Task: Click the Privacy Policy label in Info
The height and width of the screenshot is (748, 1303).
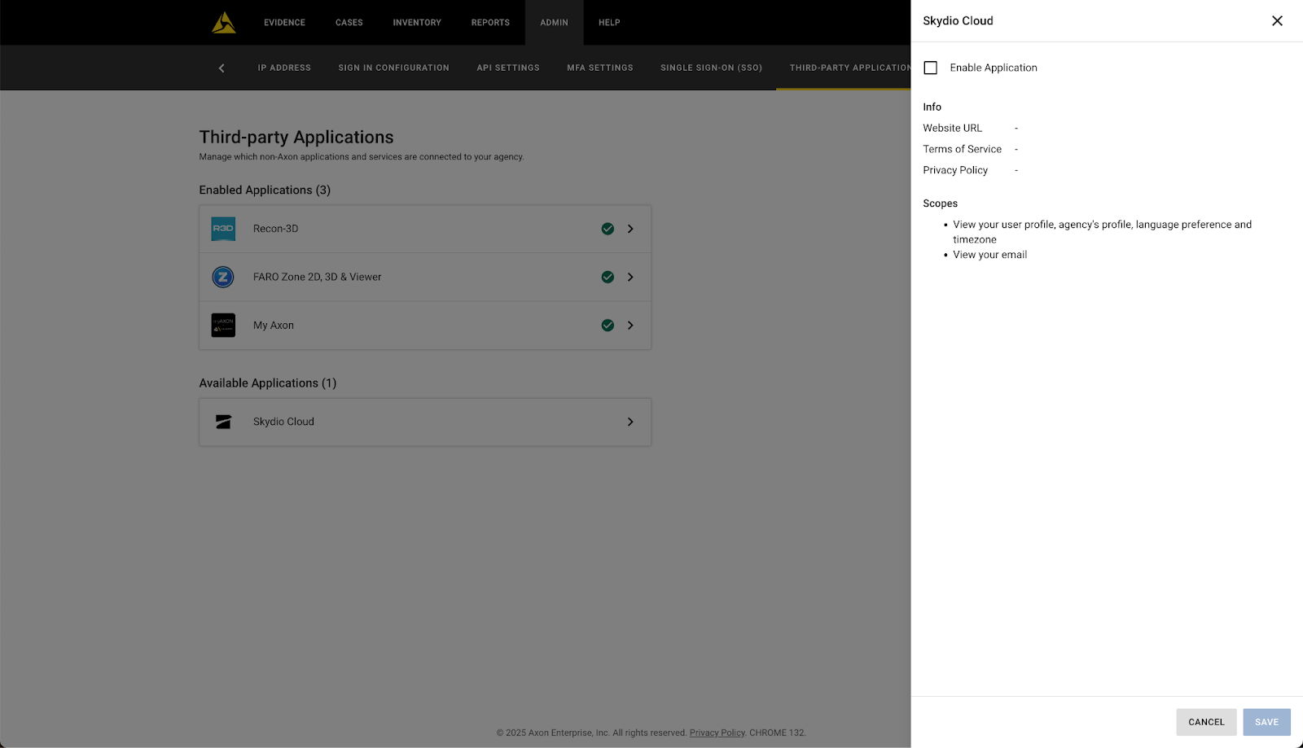Action: [x=955, y=170]
